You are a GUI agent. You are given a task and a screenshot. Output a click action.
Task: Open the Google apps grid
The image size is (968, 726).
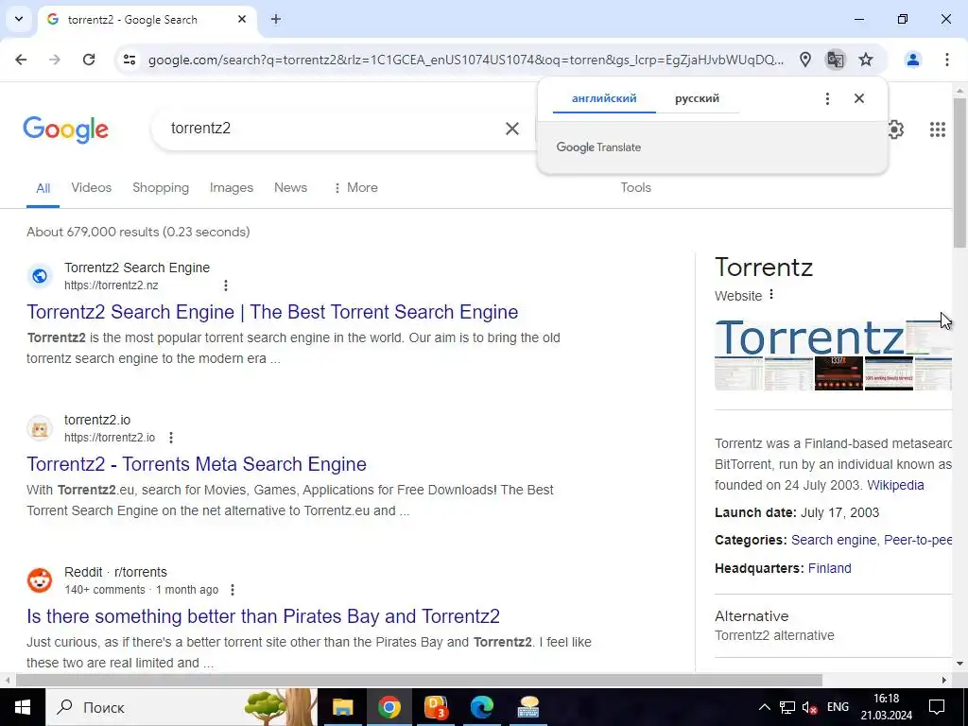937,129
